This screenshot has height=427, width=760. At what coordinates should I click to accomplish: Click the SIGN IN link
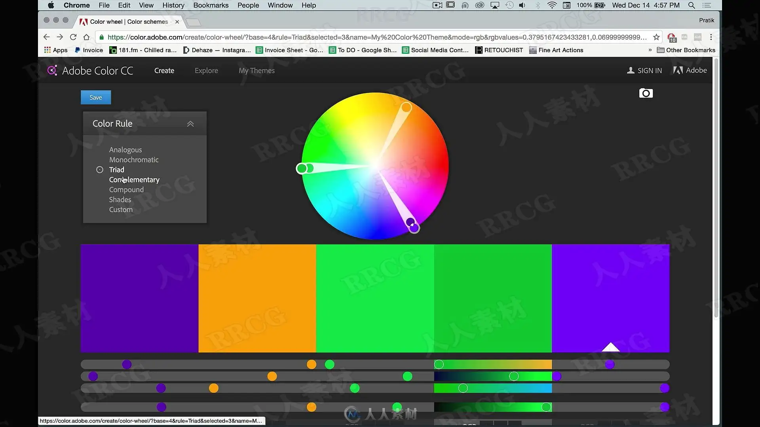650,70
